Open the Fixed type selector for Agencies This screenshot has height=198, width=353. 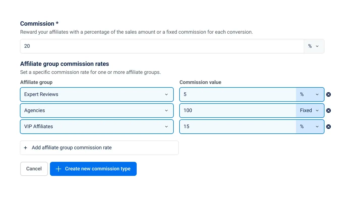310,111
